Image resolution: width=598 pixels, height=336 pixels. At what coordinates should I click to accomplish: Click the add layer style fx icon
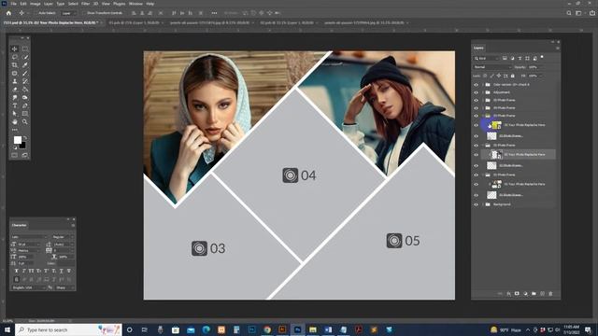click(508, 294)
